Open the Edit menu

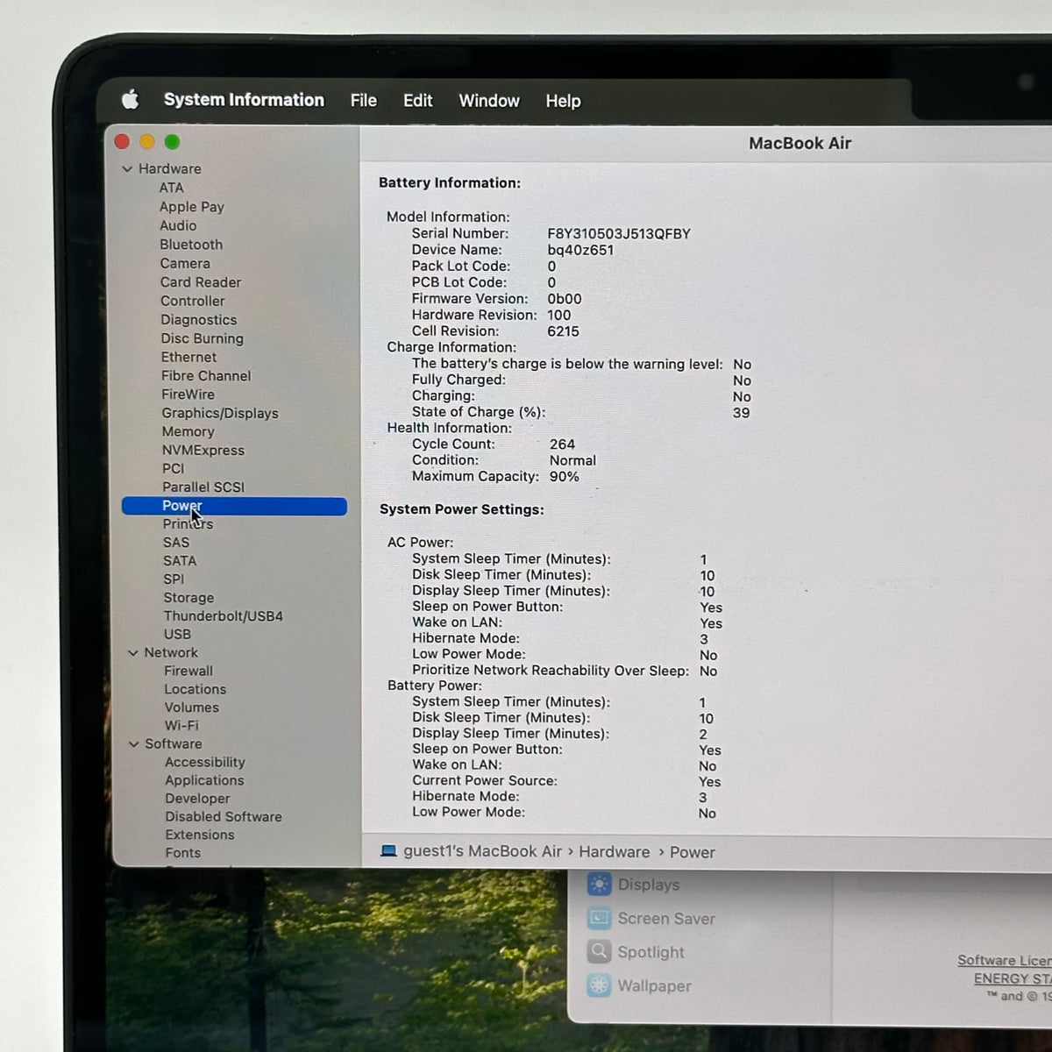coord(417,101)
